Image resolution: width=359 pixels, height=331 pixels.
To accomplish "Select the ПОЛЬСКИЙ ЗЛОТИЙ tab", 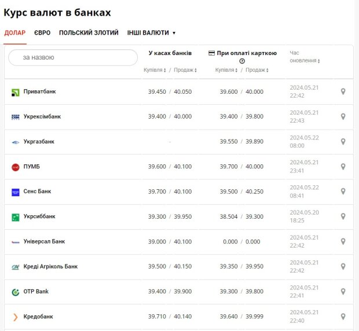I will click(89, 33).
